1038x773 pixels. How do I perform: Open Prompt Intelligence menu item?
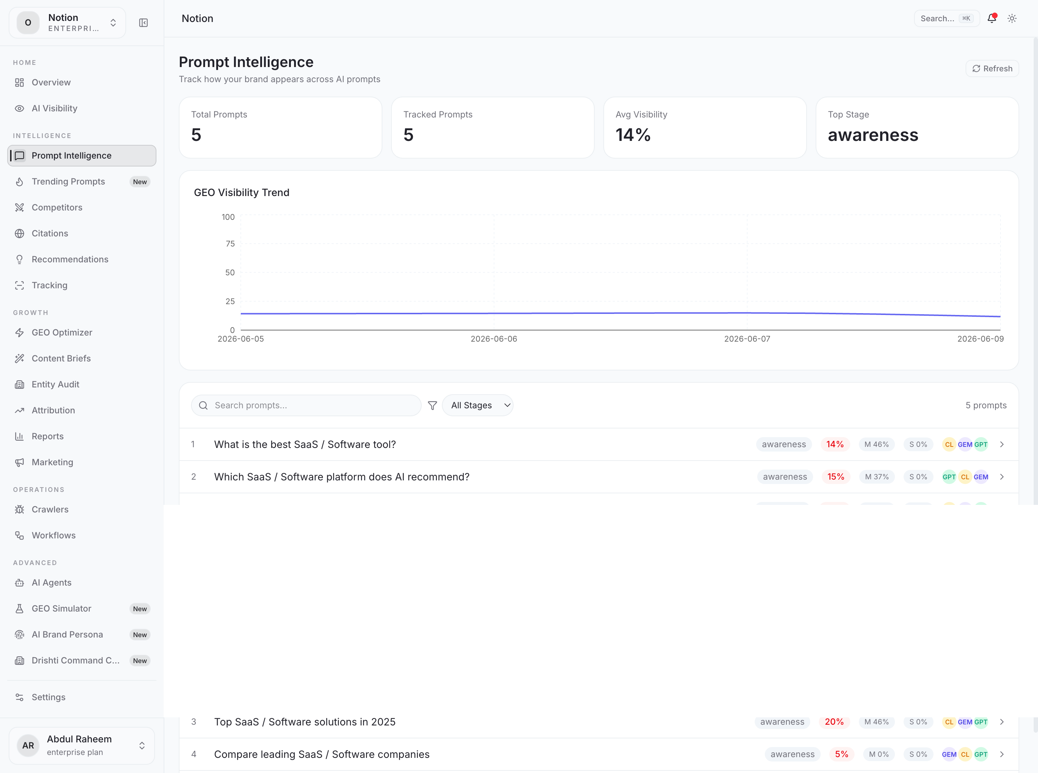(x=82, y=155)
